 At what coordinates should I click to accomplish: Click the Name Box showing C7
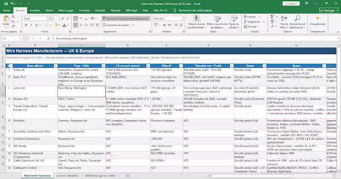12,38
